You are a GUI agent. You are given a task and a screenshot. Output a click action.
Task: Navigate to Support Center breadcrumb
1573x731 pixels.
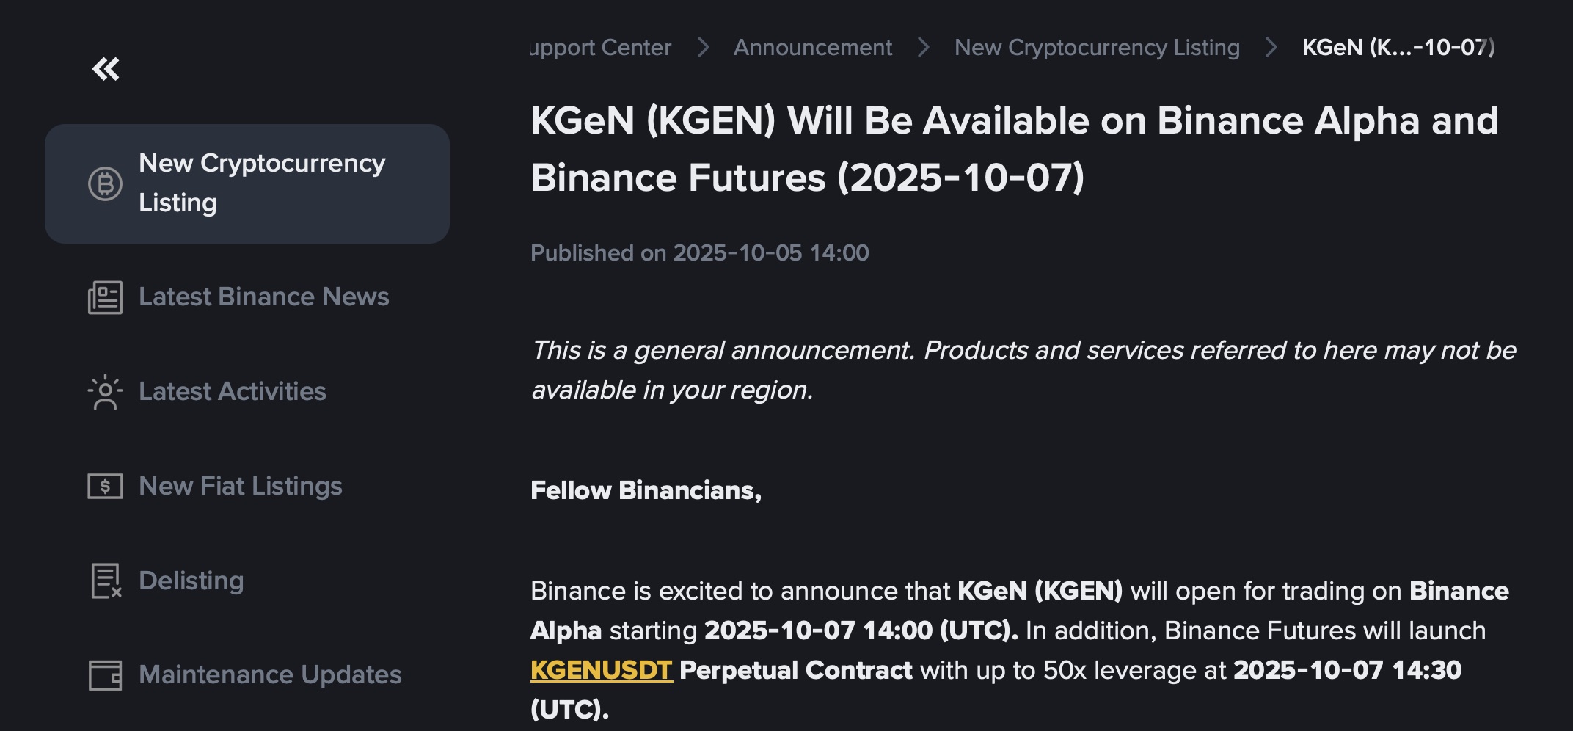[x=600, y=48]
